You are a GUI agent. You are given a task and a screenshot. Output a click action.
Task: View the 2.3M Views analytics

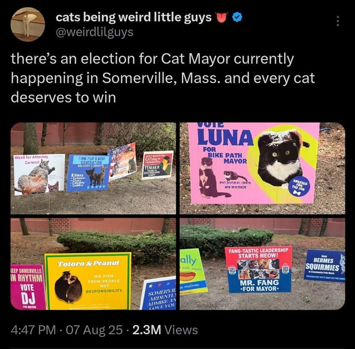point(165,330)
